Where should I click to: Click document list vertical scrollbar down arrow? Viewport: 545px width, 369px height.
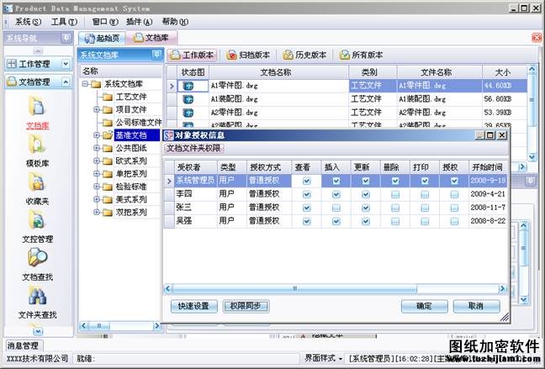click(x=532, y=157)
